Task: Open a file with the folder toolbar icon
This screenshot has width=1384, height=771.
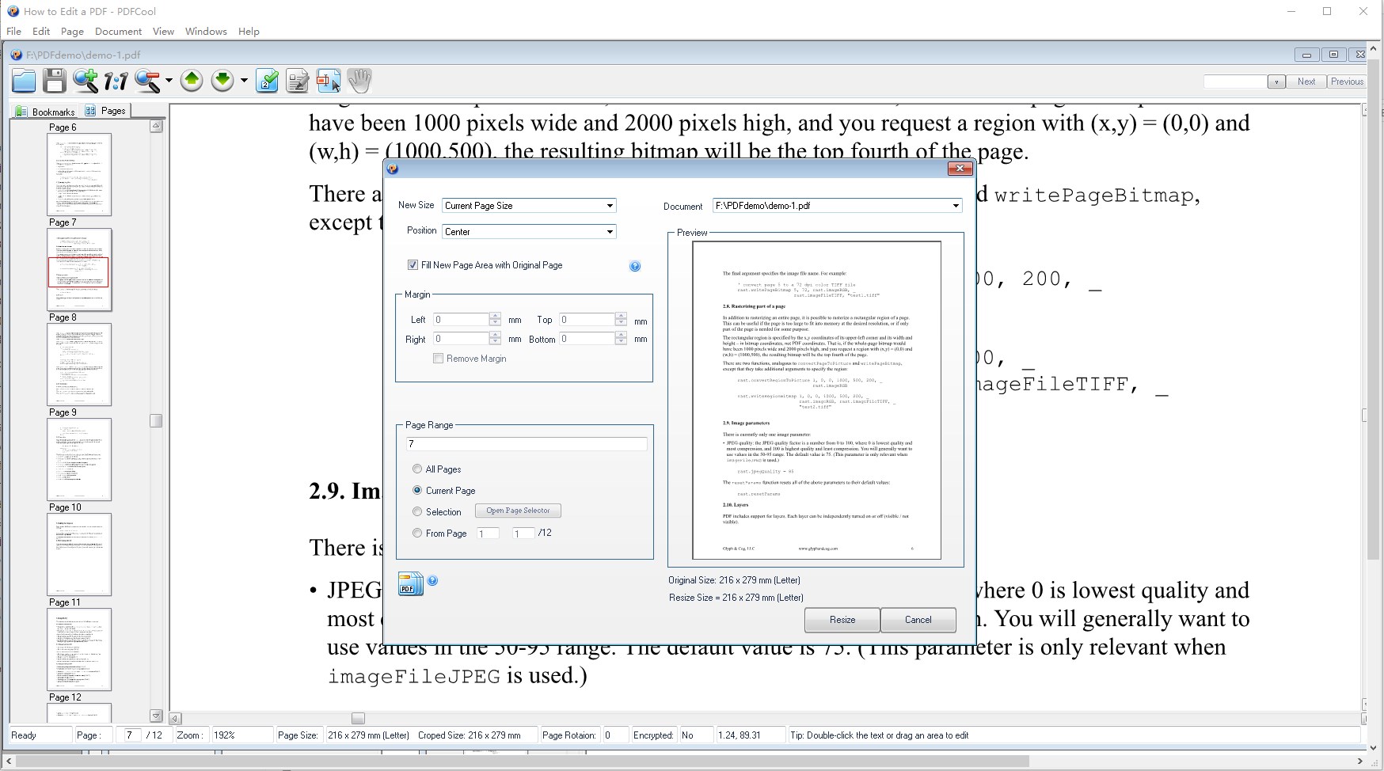Action: [24, 81]
